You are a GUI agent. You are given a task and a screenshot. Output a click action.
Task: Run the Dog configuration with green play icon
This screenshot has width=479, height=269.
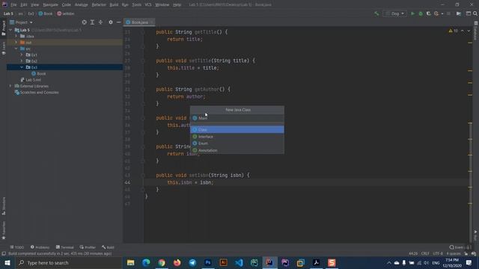tap(412, 13)
